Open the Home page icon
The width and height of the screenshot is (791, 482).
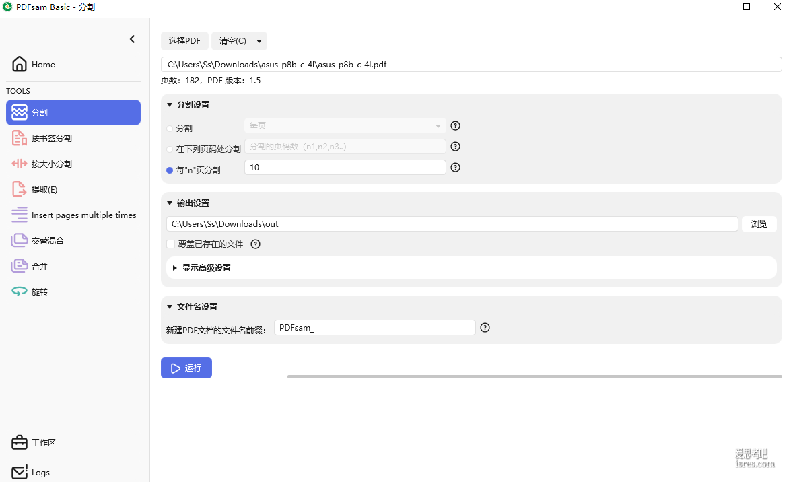pos(19,64)
